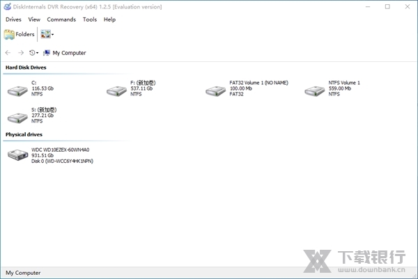Expand the navigation history dropdown
Image resolution: width=418 pixels, height=279 pixels.
[x=34, y=53]
